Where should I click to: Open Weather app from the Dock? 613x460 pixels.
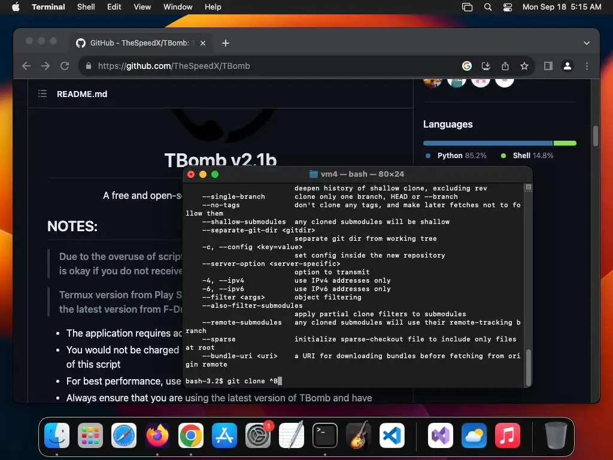point(474,435)
